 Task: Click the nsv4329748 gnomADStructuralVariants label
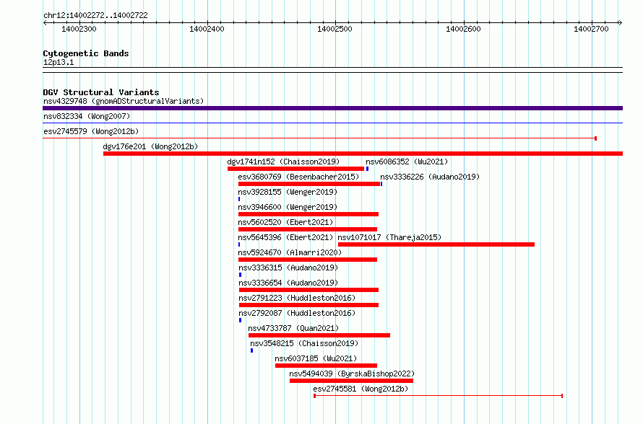124,101
